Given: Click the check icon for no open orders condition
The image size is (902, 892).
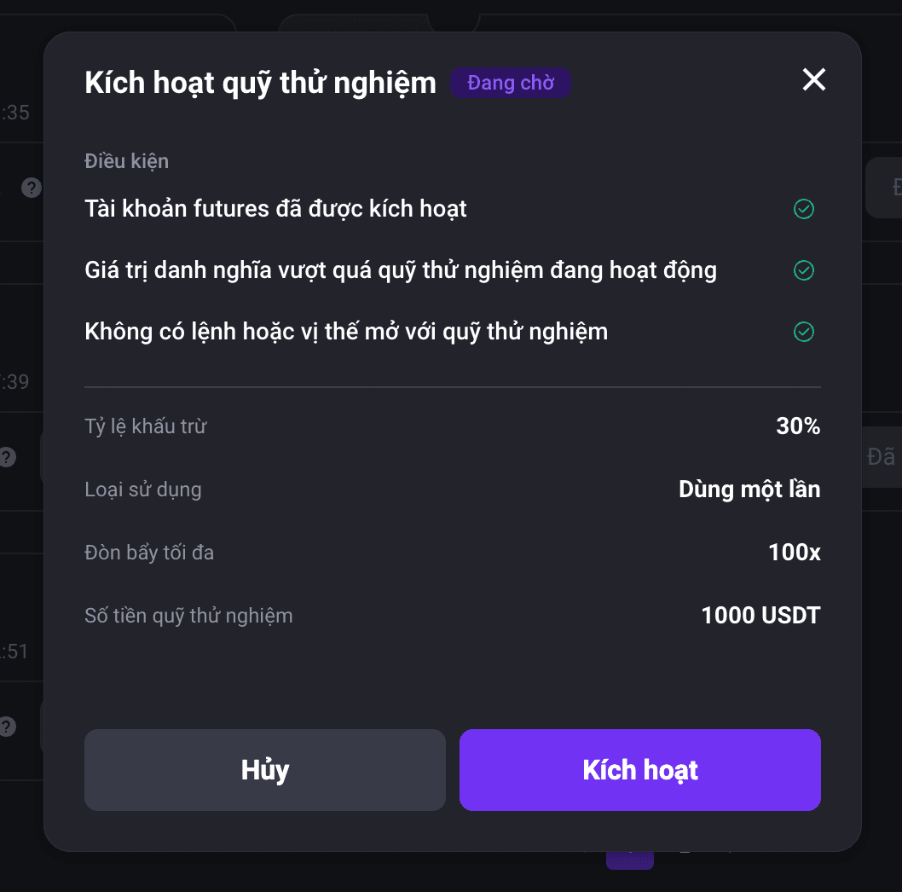Looking at the screenshot, I should [x=804, y=332].
